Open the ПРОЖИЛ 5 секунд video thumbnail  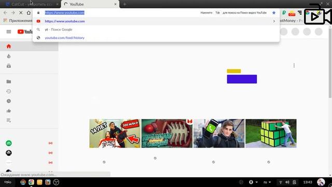coord(167,133)
